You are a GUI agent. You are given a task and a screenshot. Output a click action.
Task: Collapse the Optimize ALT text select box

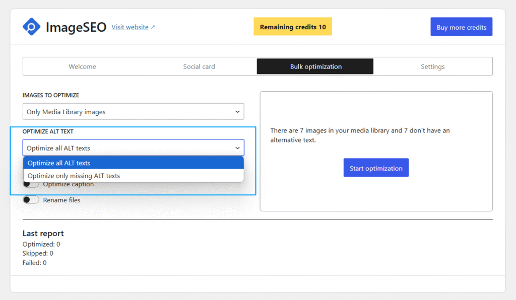[x=133, y=148]
